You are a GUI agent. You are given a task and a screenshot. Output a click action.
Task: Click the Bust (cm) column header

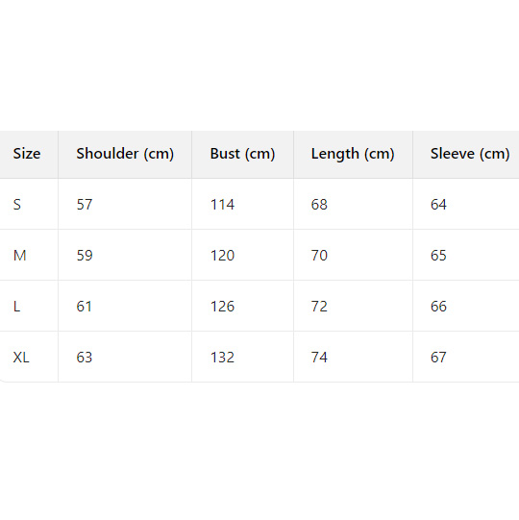(x=242, y=154)
